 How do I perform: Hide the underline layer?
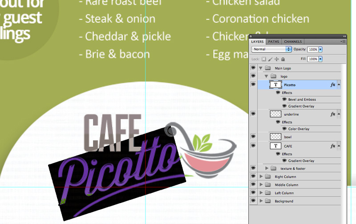coord(253,114)
